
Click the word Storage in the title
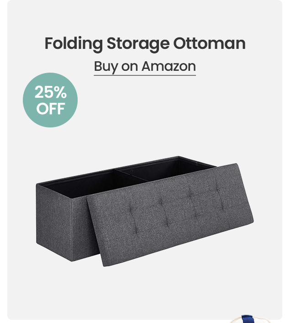[x=138, y=44]
